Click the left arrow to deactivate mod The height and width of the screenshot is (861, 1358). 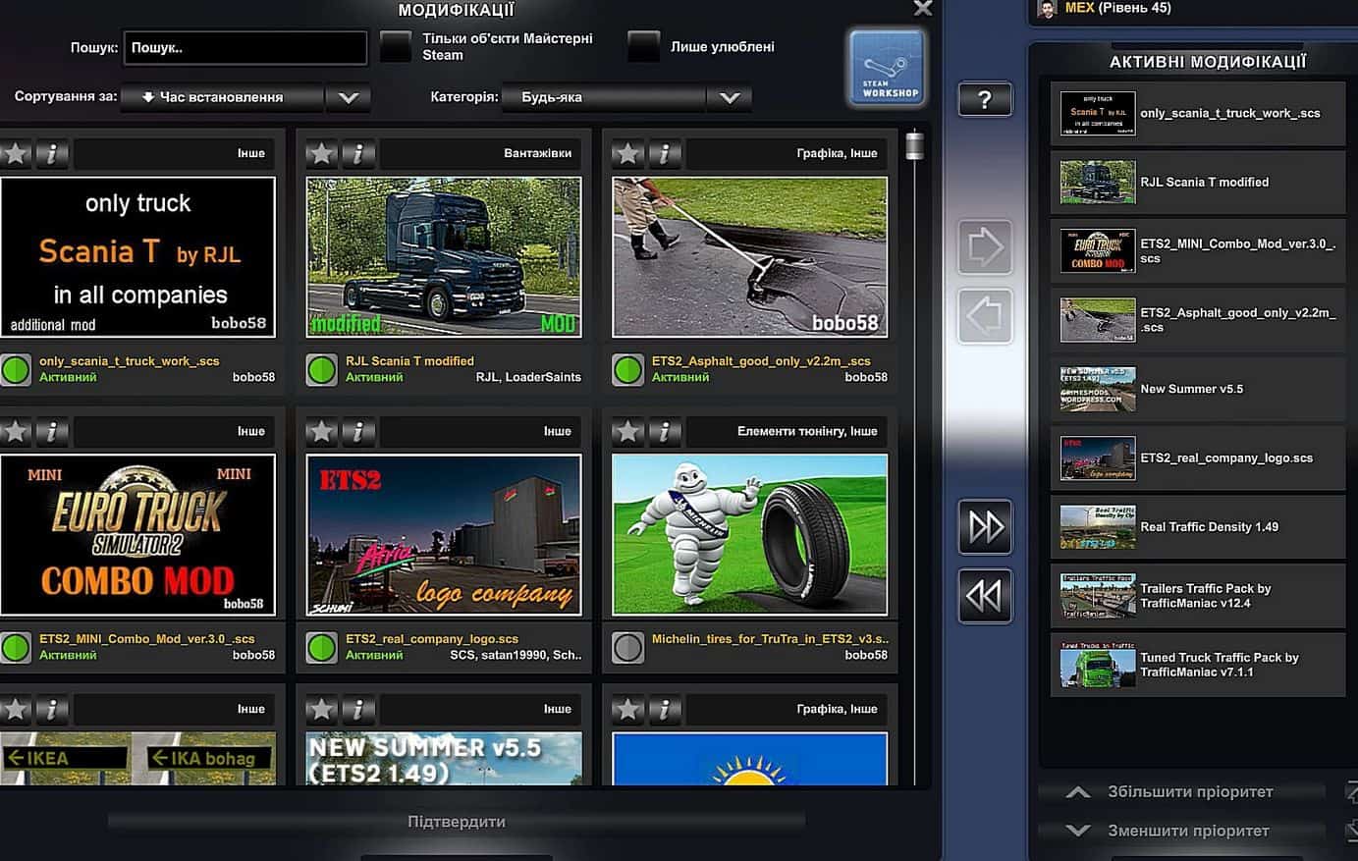click(985, 316)
